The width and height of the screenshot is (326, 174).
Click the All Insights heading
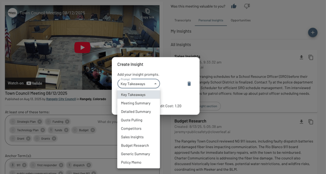tap(181, 44)
